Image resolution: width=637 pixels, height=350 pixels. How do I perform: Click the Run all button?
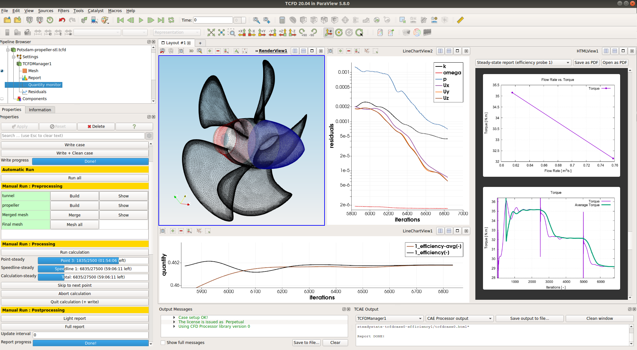[x=74, y=178]
